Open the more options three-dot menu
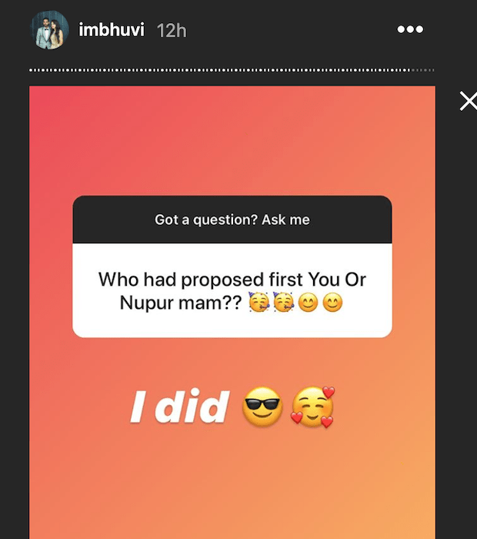This screenshot has height=539, width=477. click(410, 30)
